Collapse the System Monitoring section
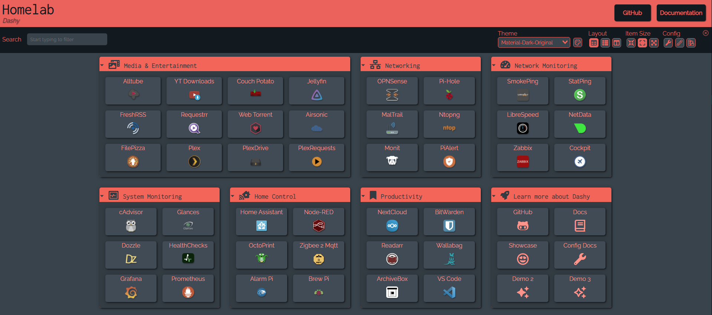 tap(102, 196)
